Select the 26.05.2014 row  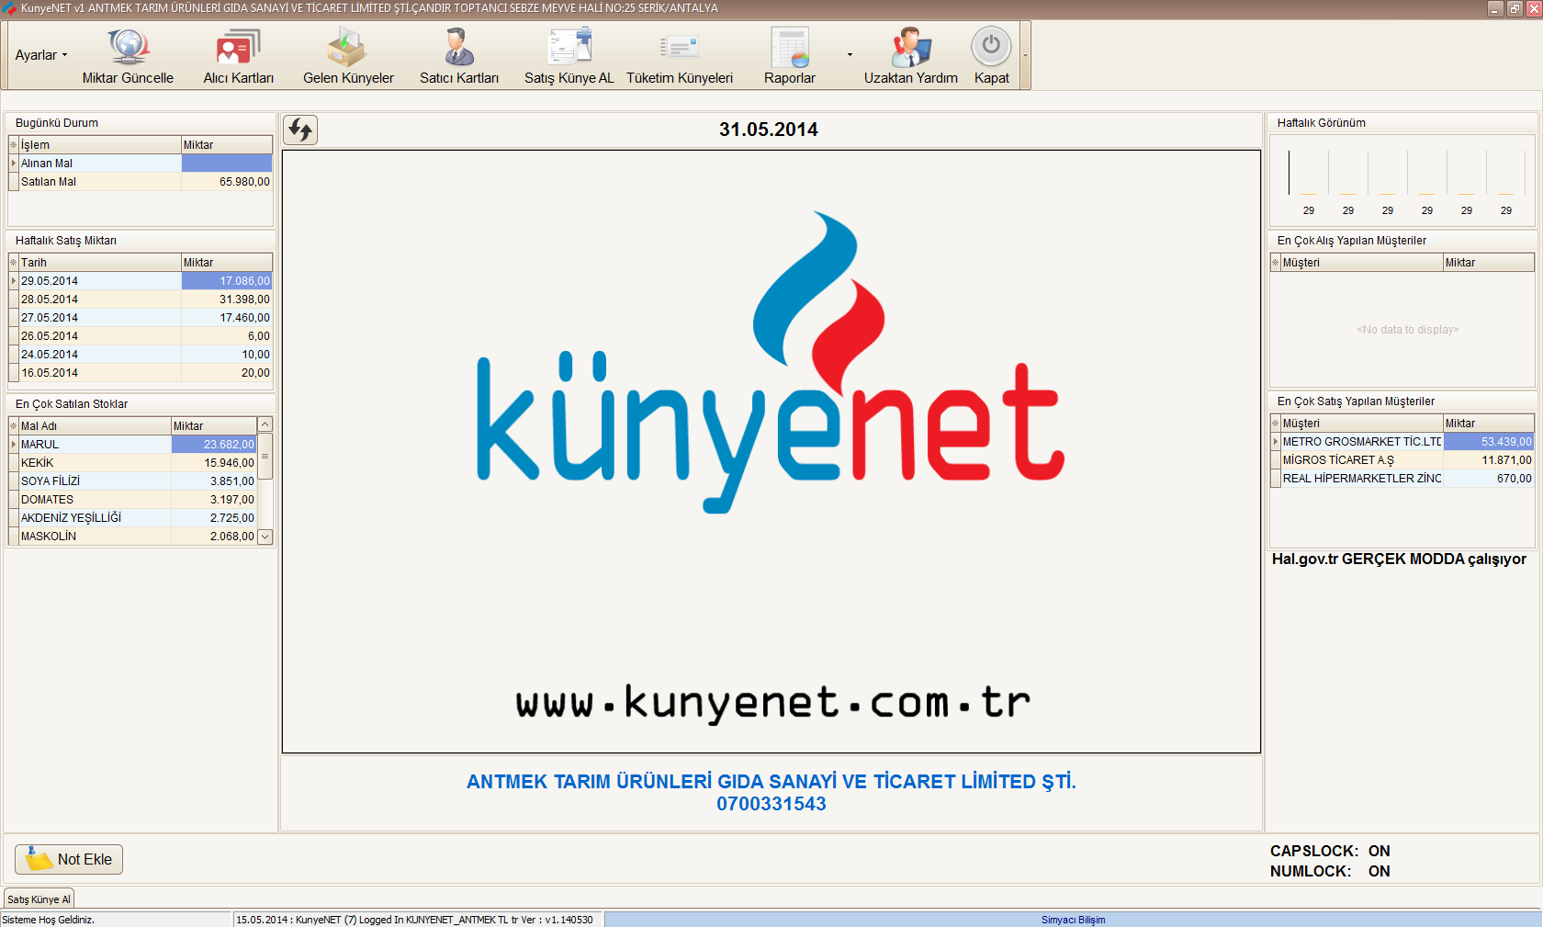pyautogui.click(x=141, y=336)
